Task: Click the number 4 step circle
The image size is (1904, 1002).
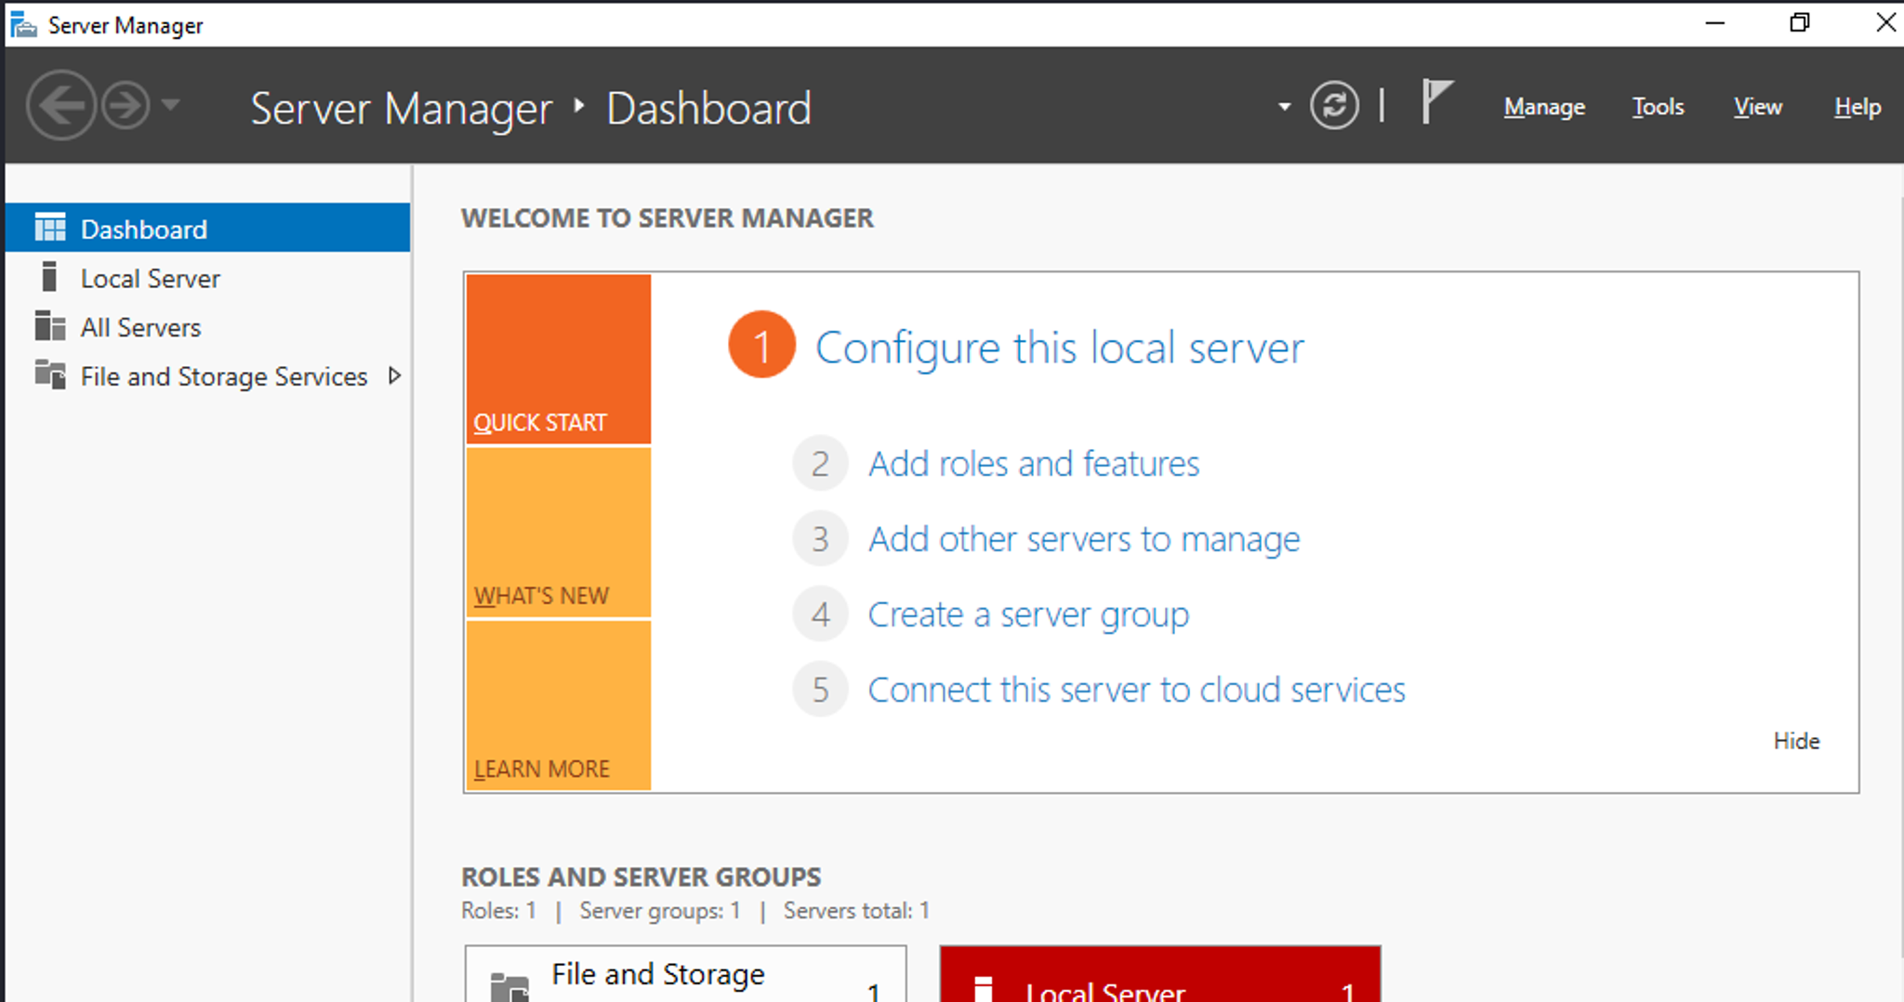Action: click(x=820, y=614)
